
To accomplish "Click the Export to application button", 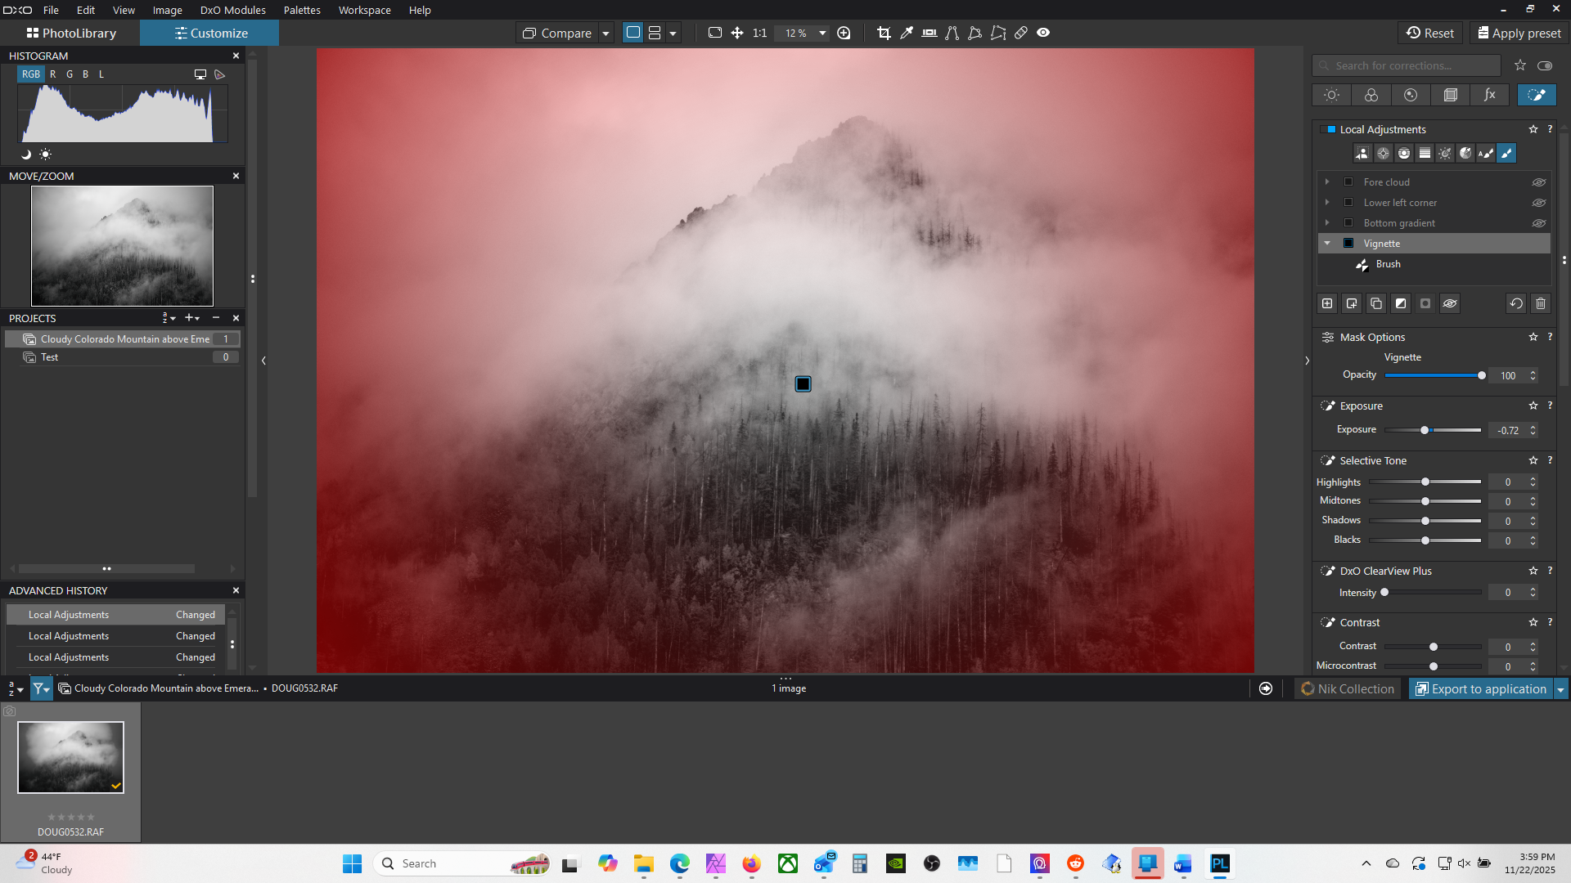I will 1480,689.
